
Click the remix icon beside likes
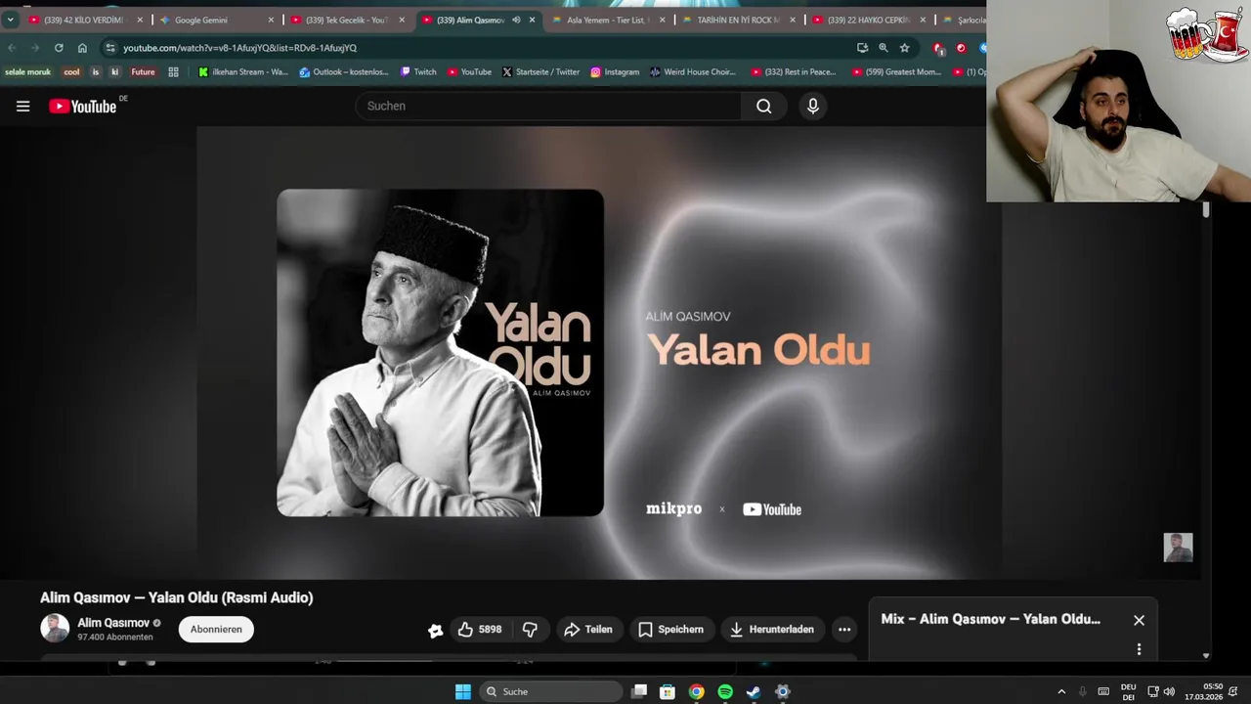[x=436, y=631]
